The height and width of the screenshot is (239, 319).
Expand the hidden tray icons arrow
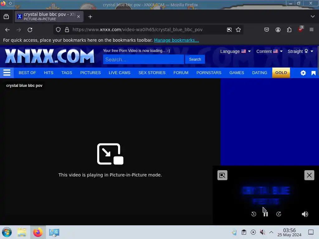tap(271, 232)
